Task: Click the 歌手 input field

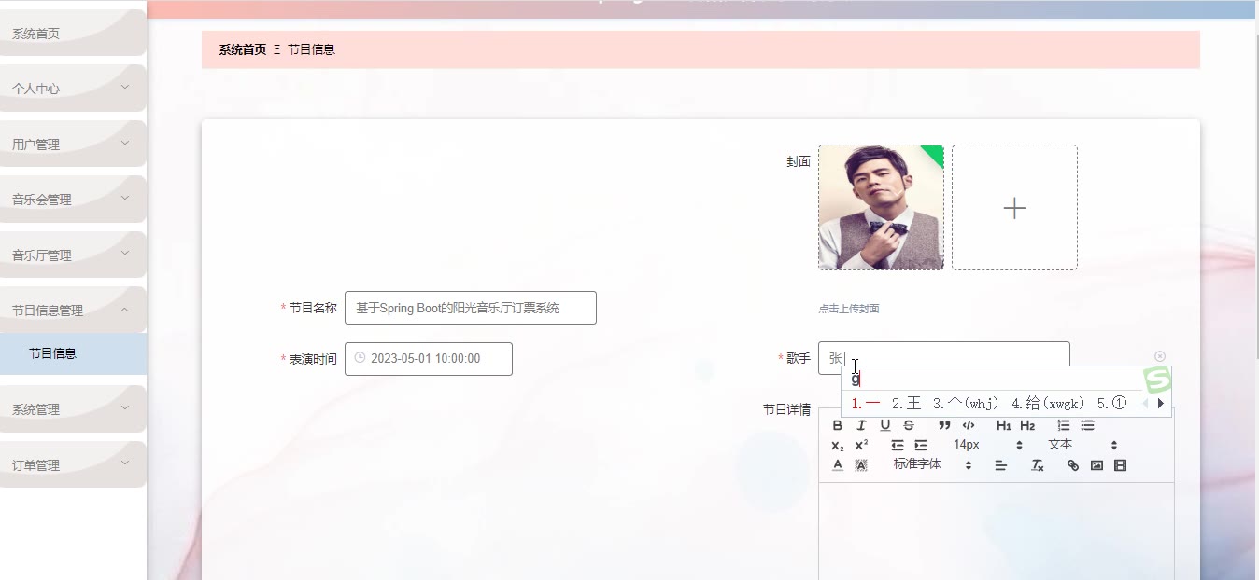Action: pos(944,358)
